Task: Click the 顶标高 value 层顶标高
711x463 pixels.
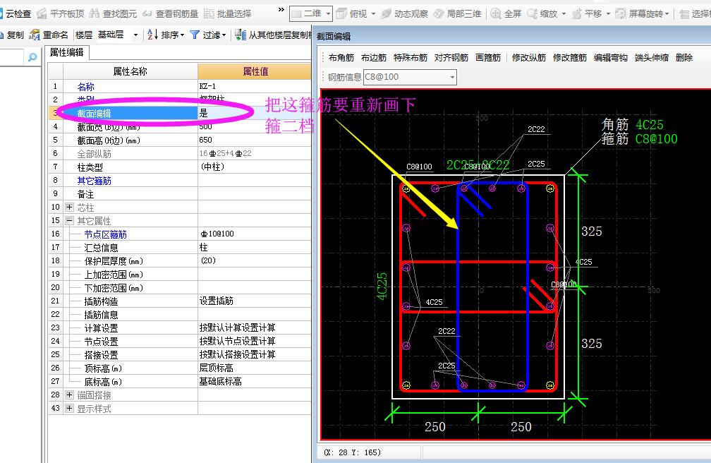Action: (x=255, y=368)
